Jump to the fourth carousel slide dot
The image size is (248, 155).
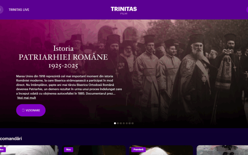point(124,123)
